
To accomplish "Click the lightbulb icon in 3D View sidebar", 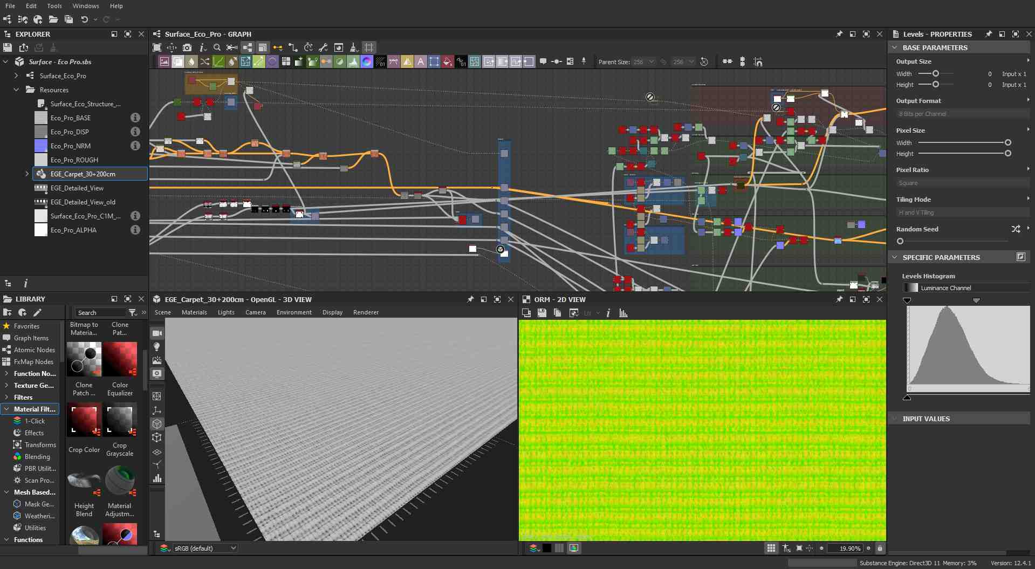I will point(157,347).
